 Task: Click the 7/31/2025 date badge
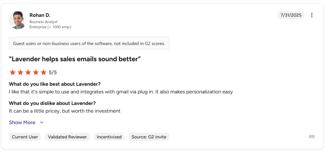pos(291,15)
